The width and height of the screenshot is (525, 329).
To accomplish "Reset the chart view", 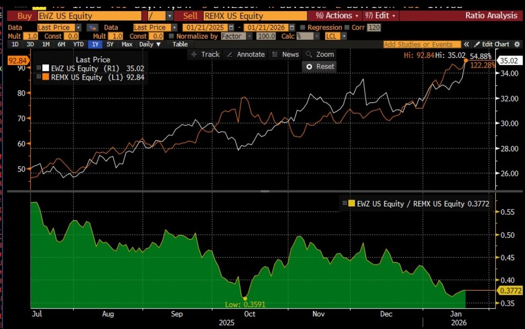I will [x=320, y=67].
